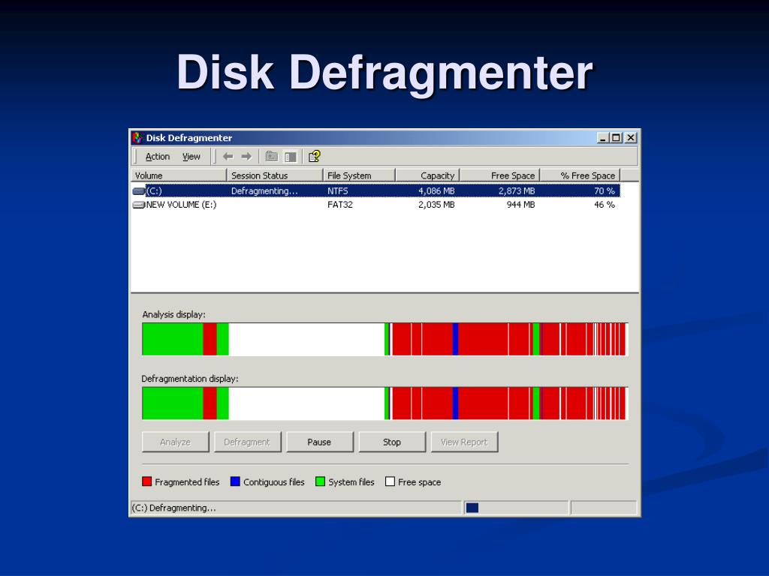Click the Forward arrow toolbar icon

coord(246,156)
